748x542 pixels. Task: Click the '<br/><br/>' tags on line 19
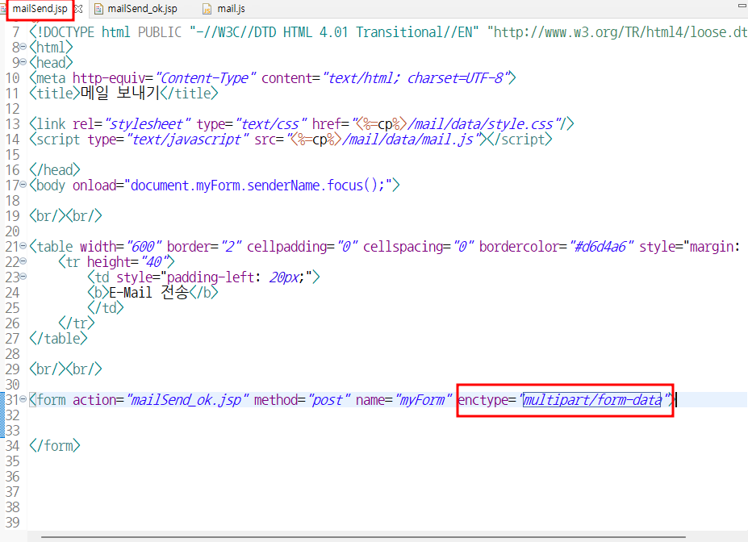click(65, 216)
